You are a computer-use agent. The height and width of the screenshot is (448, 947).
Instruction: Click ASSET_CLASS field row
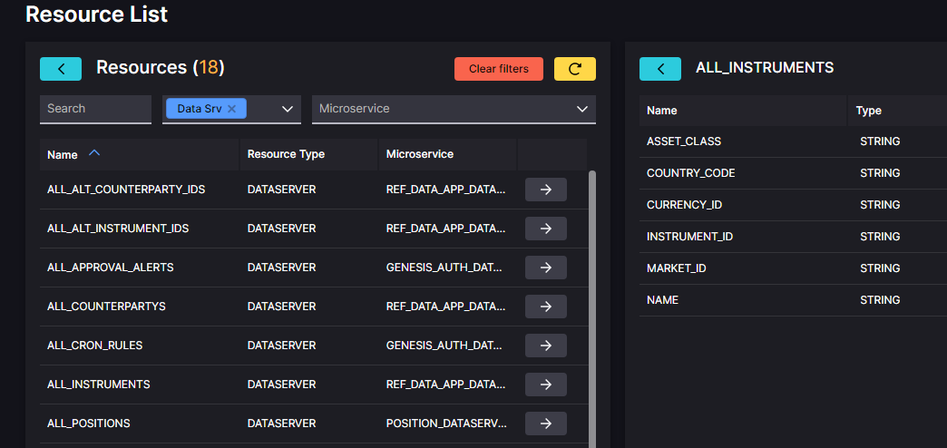coord(793,141)
